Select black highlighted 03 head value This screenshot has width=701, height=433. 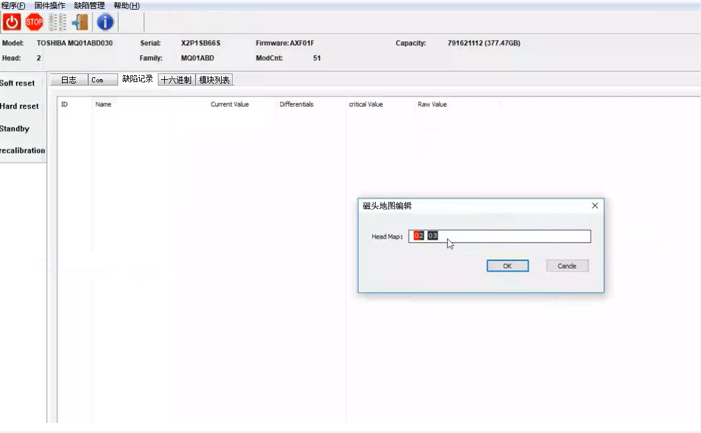point(433,236)
